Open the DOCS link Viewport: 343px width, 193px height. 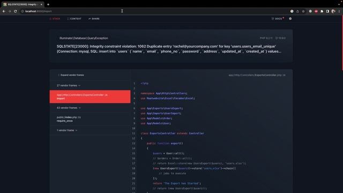(x=277, y=19)
